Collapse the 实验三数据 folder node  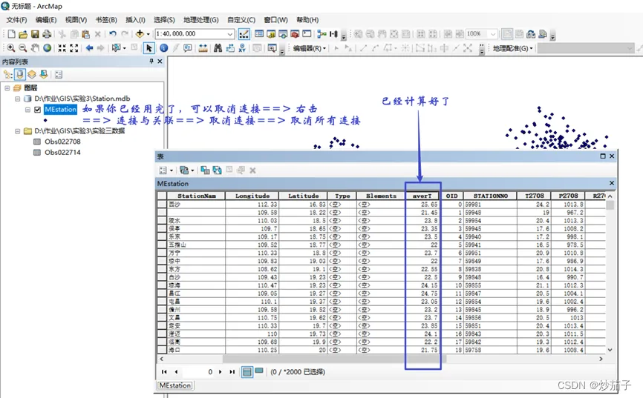[x=17, y=131]
